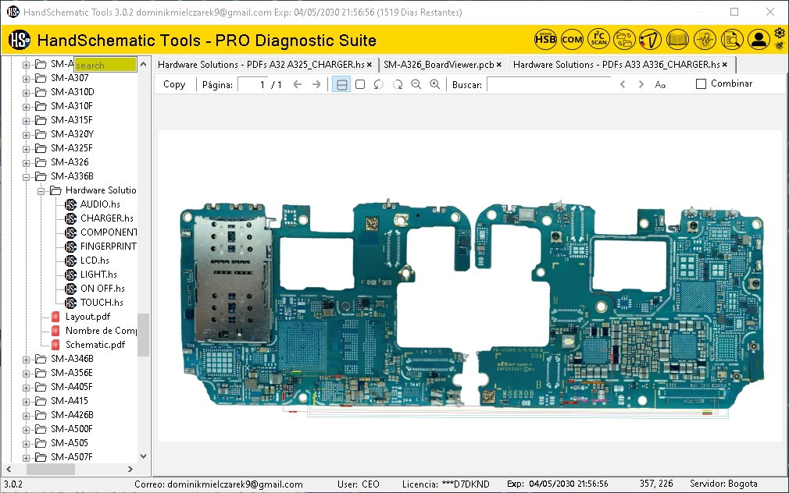Image resolution: width=789 pixels, height=493 pixels.
Task: Rotate the page clockwise
Action: click(x=398, y=84)
